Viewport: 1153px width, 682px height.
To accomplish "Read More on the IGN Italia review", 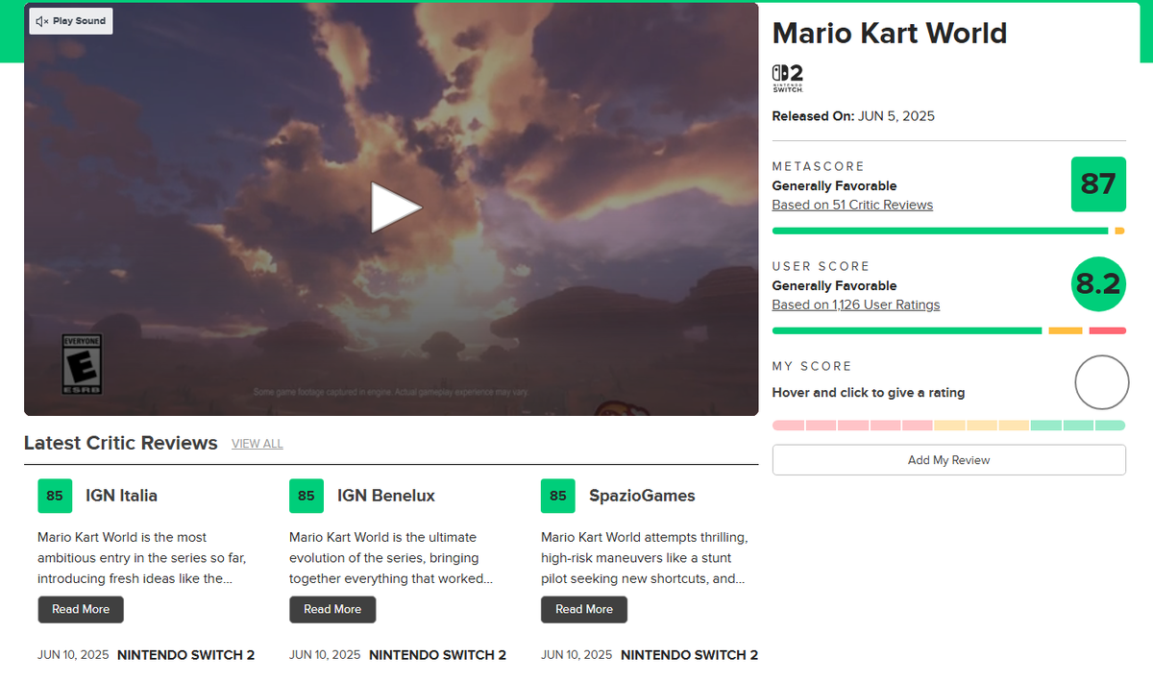I will pyautogui.click(x=80, y=609).
